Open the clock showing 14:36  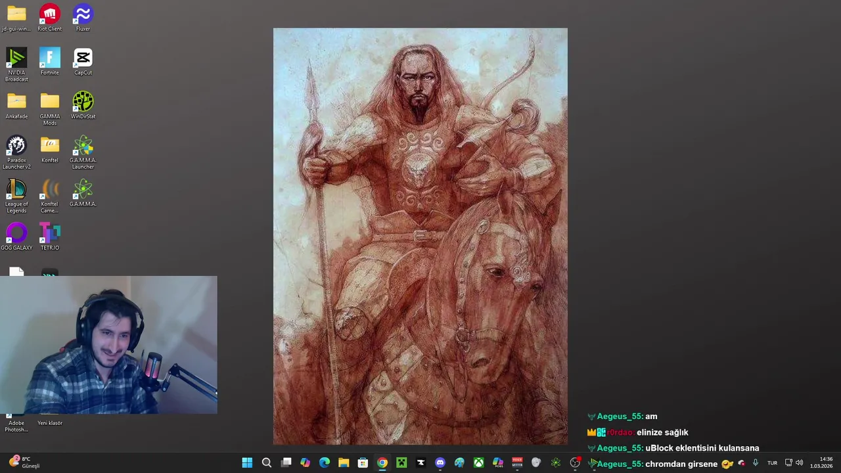[821, 462]
